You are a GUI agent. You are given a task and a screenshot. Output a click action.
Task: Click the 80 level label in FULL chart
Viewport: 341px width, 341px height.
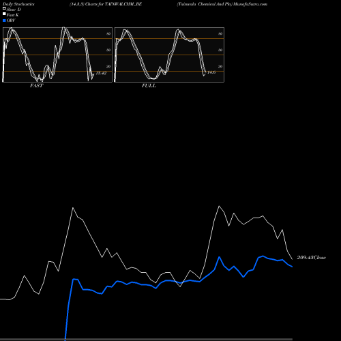[x=220, y=33]
